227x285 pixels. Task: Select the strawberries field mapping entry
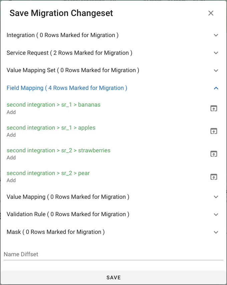coord(58,150)
